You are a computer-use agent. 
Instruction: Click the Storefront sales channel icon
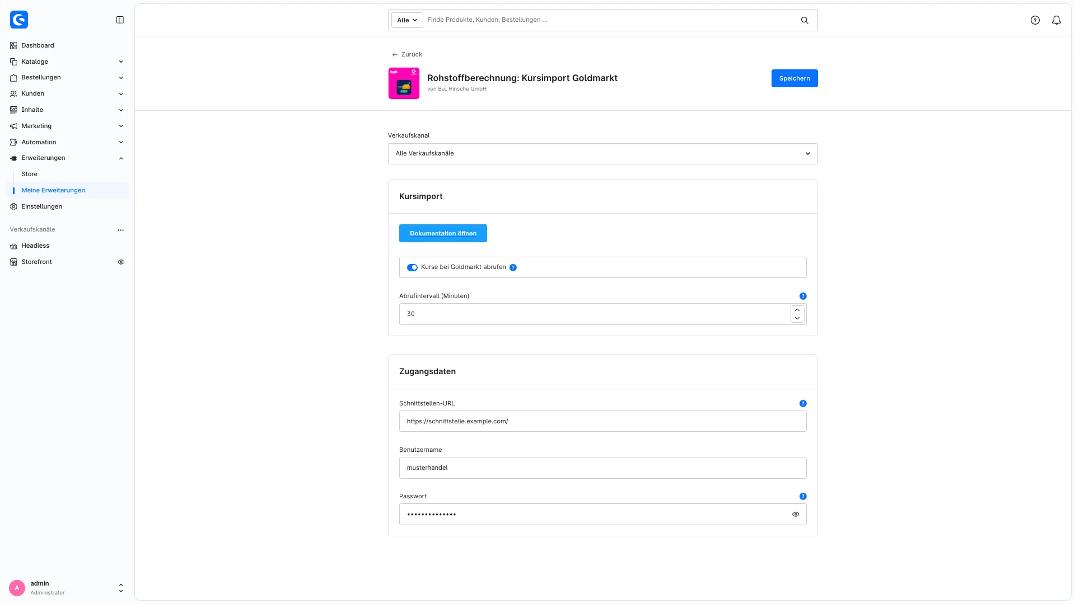13,262
